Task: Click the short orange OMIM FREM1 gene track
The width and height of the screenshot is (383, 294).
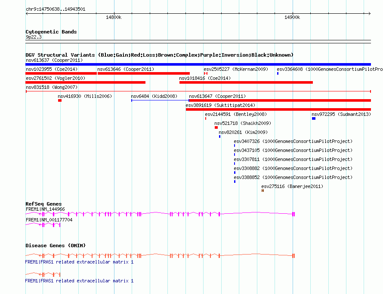Action: tap(43, 274)
